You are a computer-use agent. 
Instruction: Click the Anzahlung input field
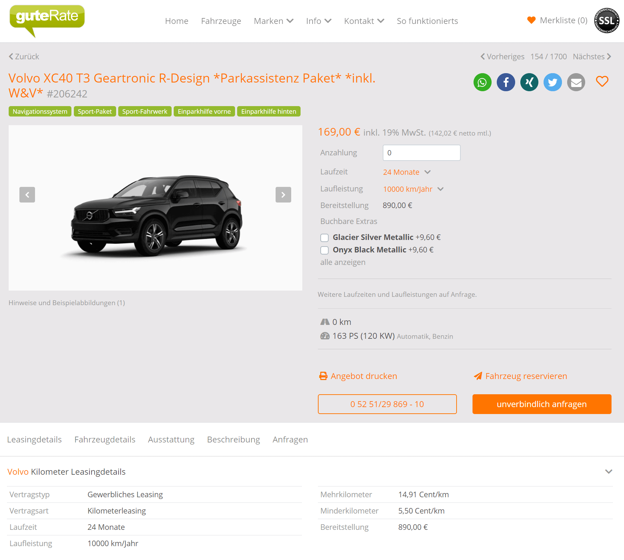[422, 153]
